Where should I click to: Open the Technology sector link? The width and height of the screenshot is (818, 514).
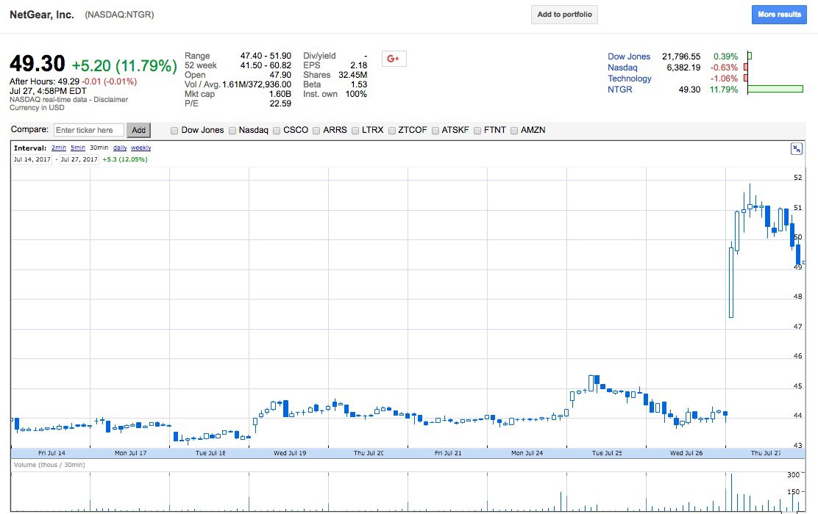tap(629, 78)
